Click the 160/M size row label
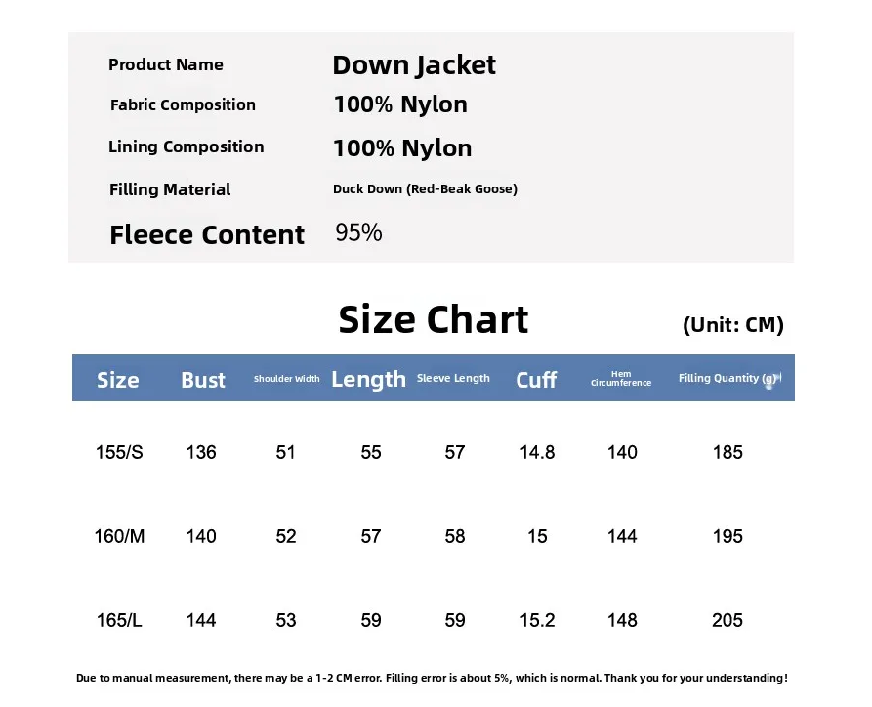The width and height of the screenshot is (872, 707). tap(119, 537)
